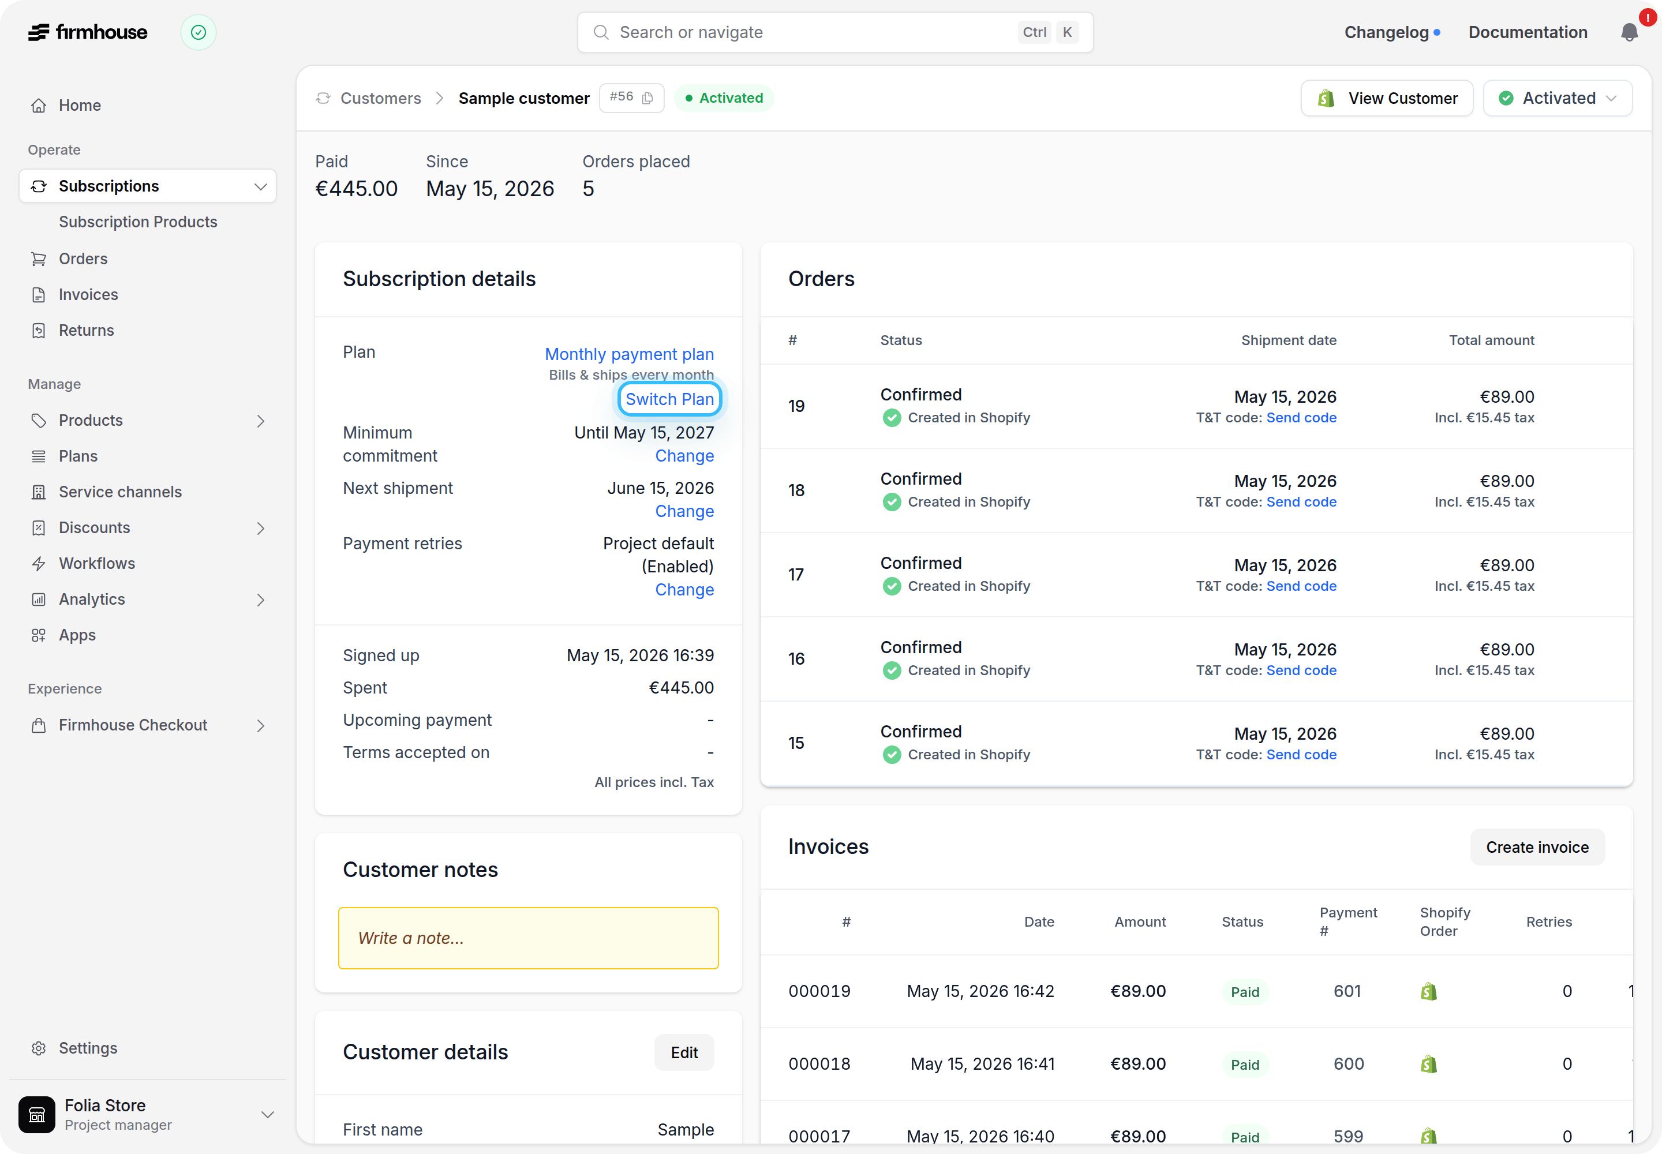Click the Discounts percent icon
This screenshot has width=1662, height=1154.
(x=39, y=528)
